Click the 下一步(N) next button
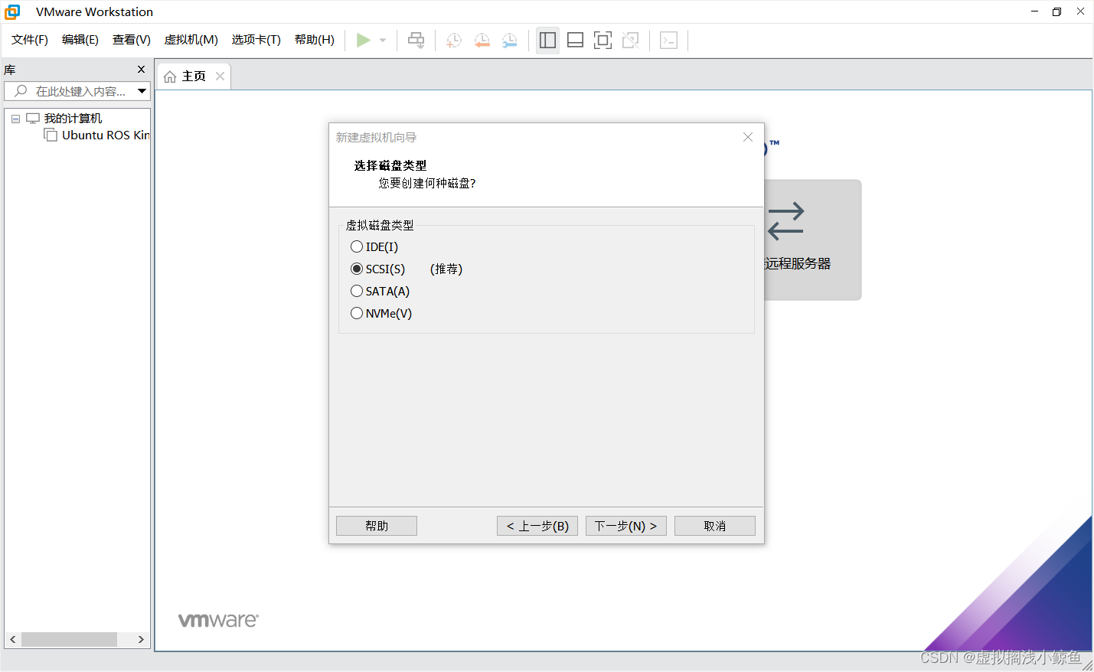 pos(626,526)
